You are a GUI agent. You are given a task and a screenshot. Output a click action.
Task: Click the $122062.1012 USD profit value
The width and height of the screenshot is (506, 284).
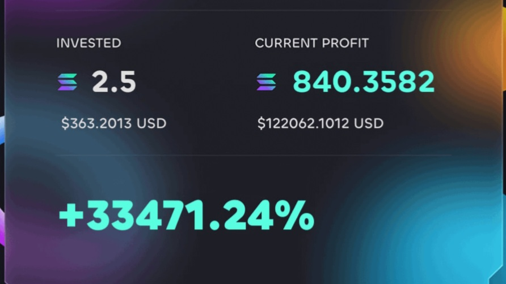click(320, 123)
